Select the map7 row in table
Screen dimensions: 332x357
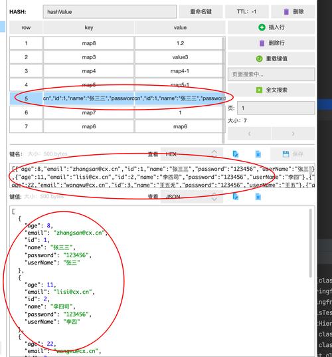pyautogui.click(x=116, y=112)
